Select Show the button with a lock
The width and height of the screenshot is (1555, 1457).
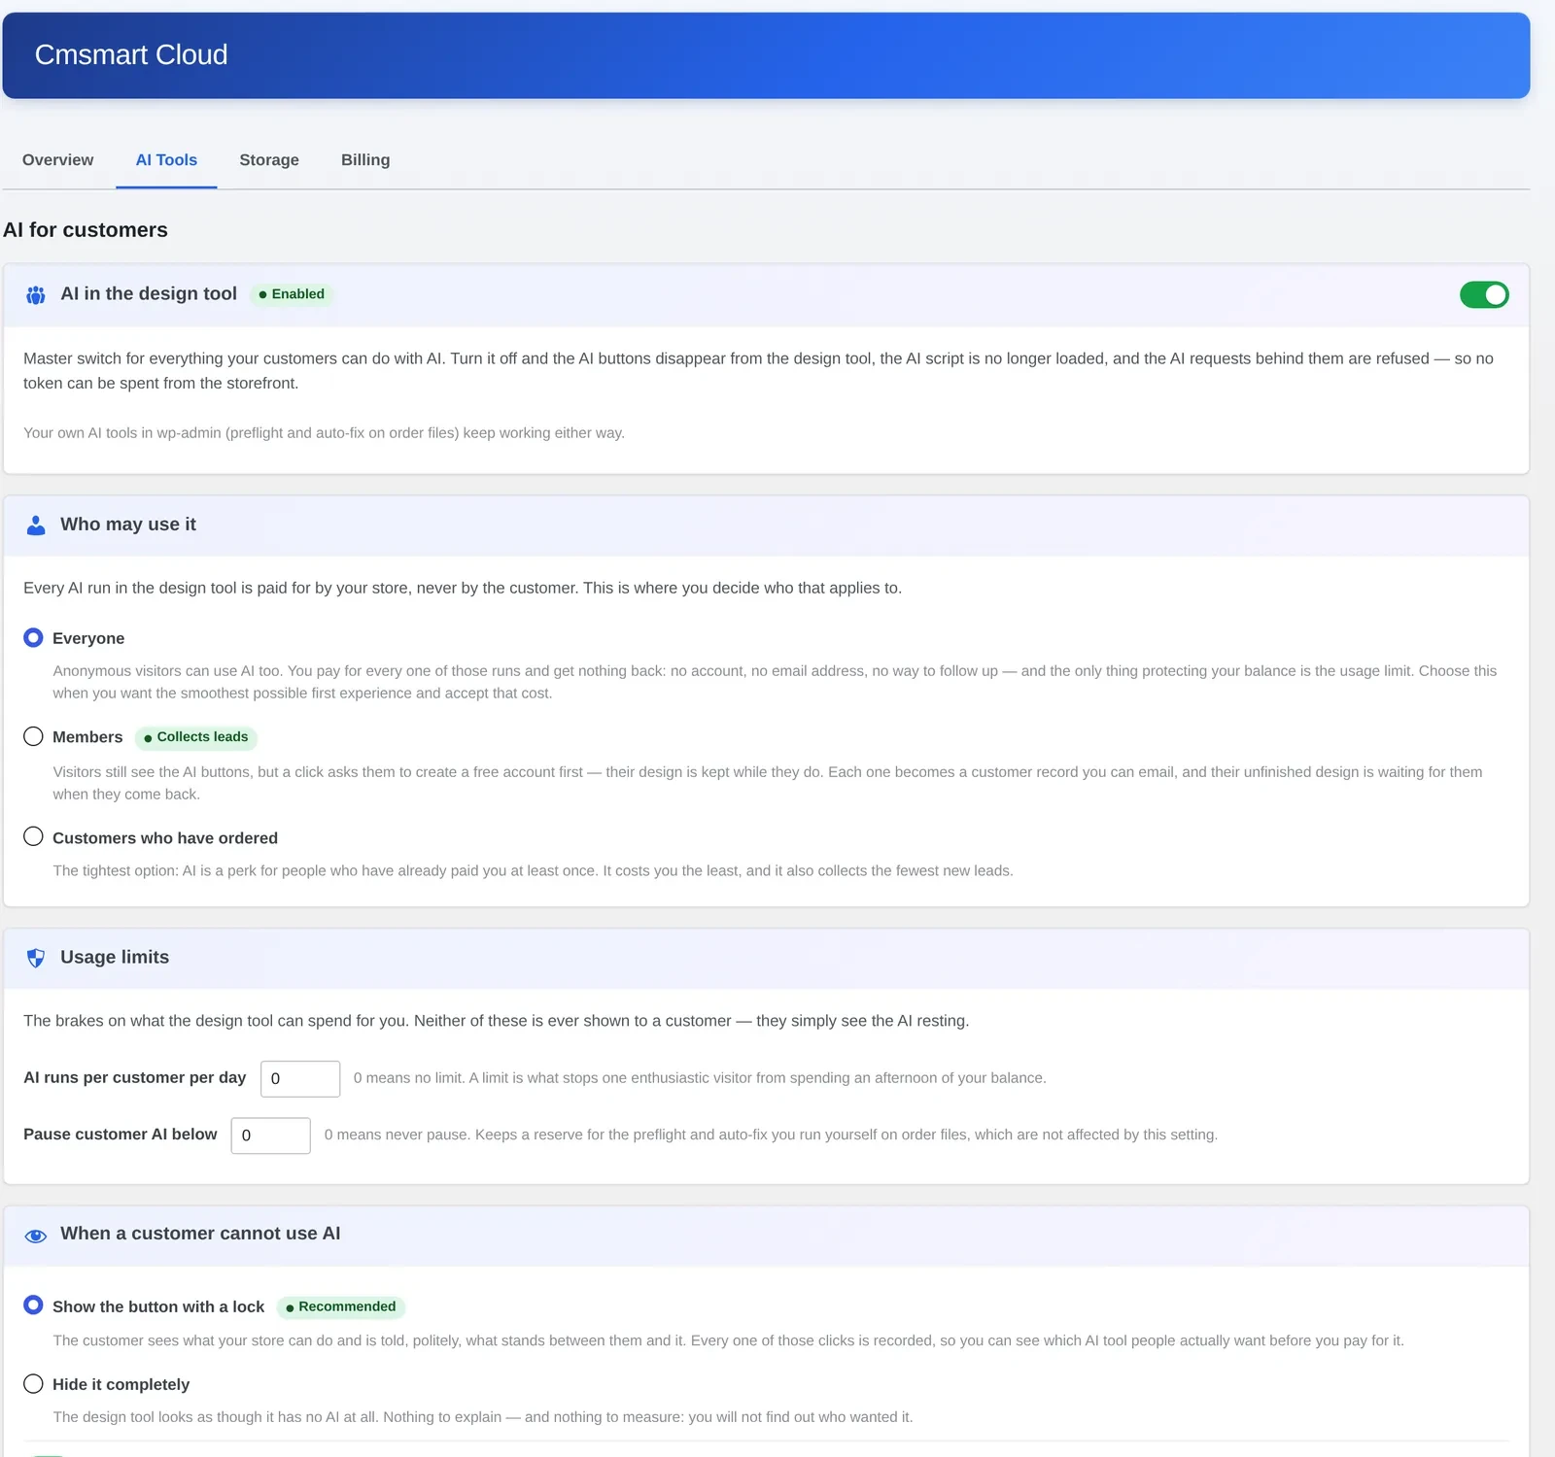(33, 1305)
